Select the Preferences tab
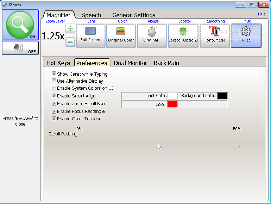This screenshot has width=271, height=204. click(92, 63)
